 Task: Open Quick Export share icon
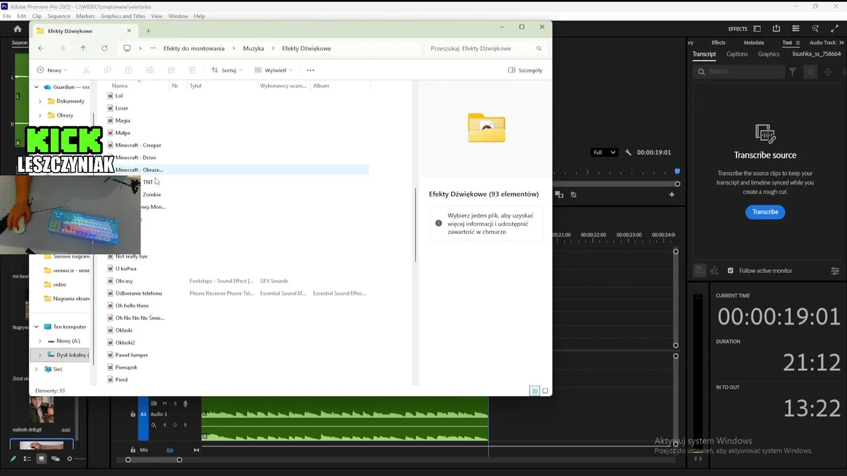point(776,29)
